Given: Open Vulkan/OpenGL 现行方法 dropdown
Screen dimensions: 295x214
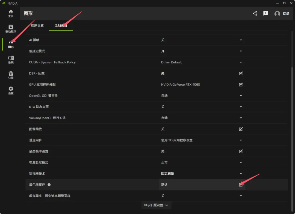Looking at the screenshot, I should [241, 118].
